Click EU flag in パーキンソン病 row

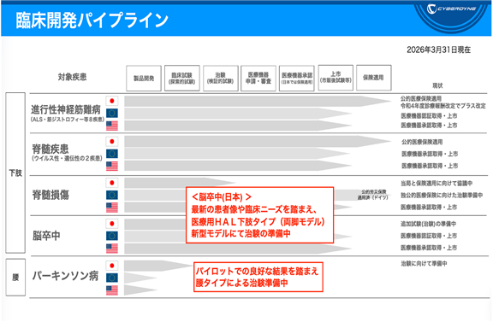point(112,278)
